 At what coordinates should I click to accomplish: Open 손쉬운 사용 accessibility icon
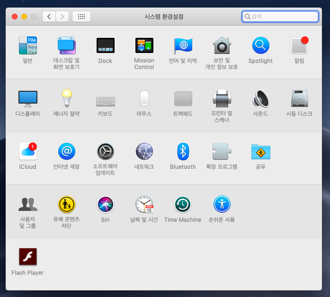tap(222, 204)
